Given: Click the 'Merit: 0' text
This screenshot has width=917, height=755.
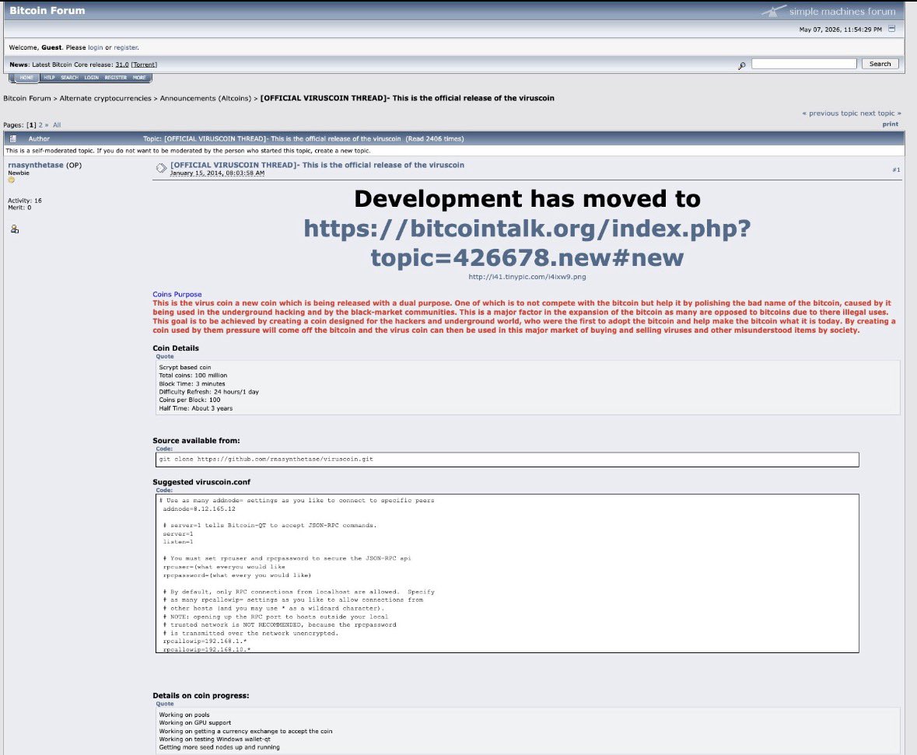Looking at the screenshot, I should pyautogui.click(x=19, y=208).
